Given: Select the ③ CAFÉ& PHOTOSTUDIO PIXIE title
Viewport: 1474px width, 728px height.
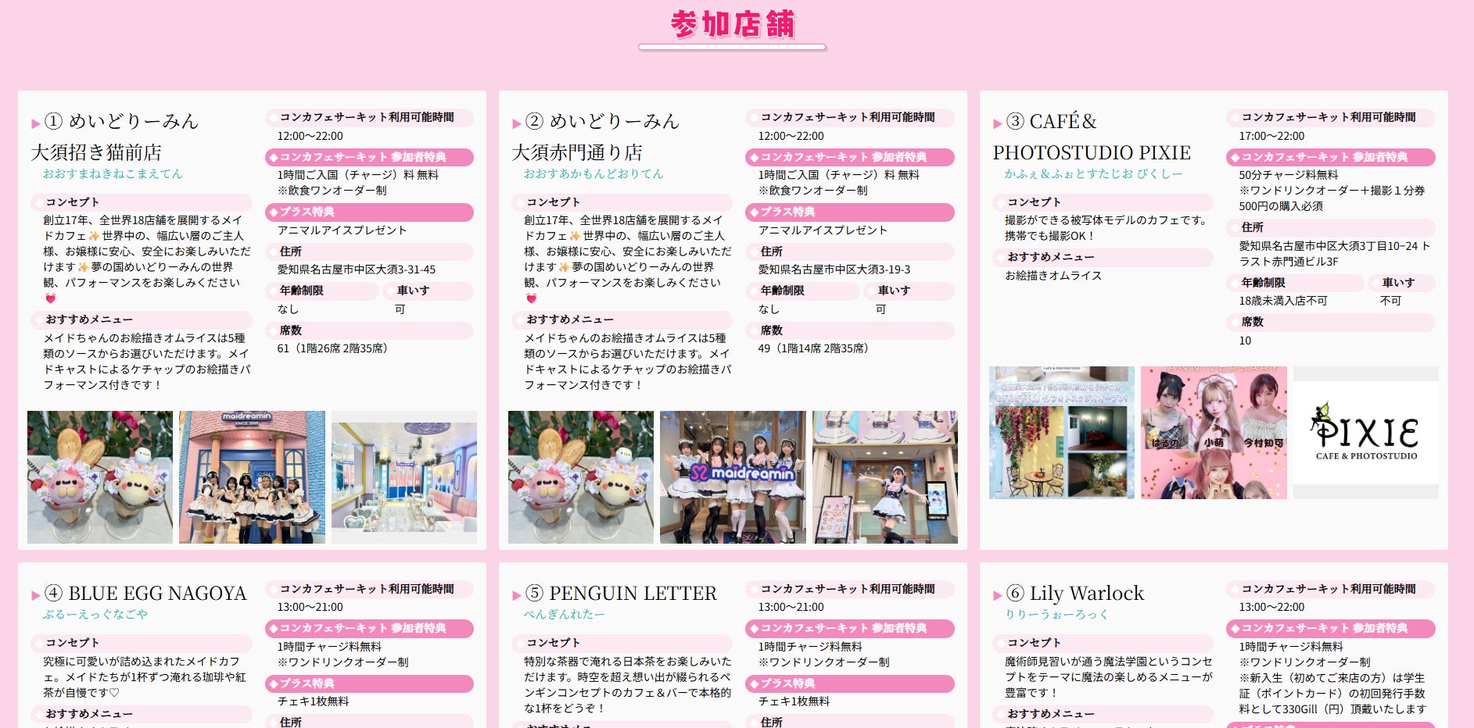Looking at the screenshot, I should (1092, 137).
